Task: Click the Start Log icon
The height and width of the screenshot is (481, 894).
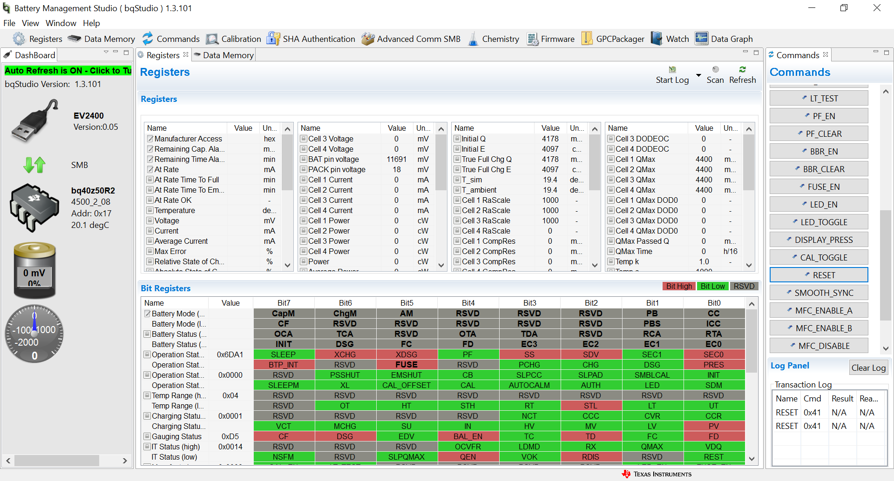Action: tap(672, 69)
